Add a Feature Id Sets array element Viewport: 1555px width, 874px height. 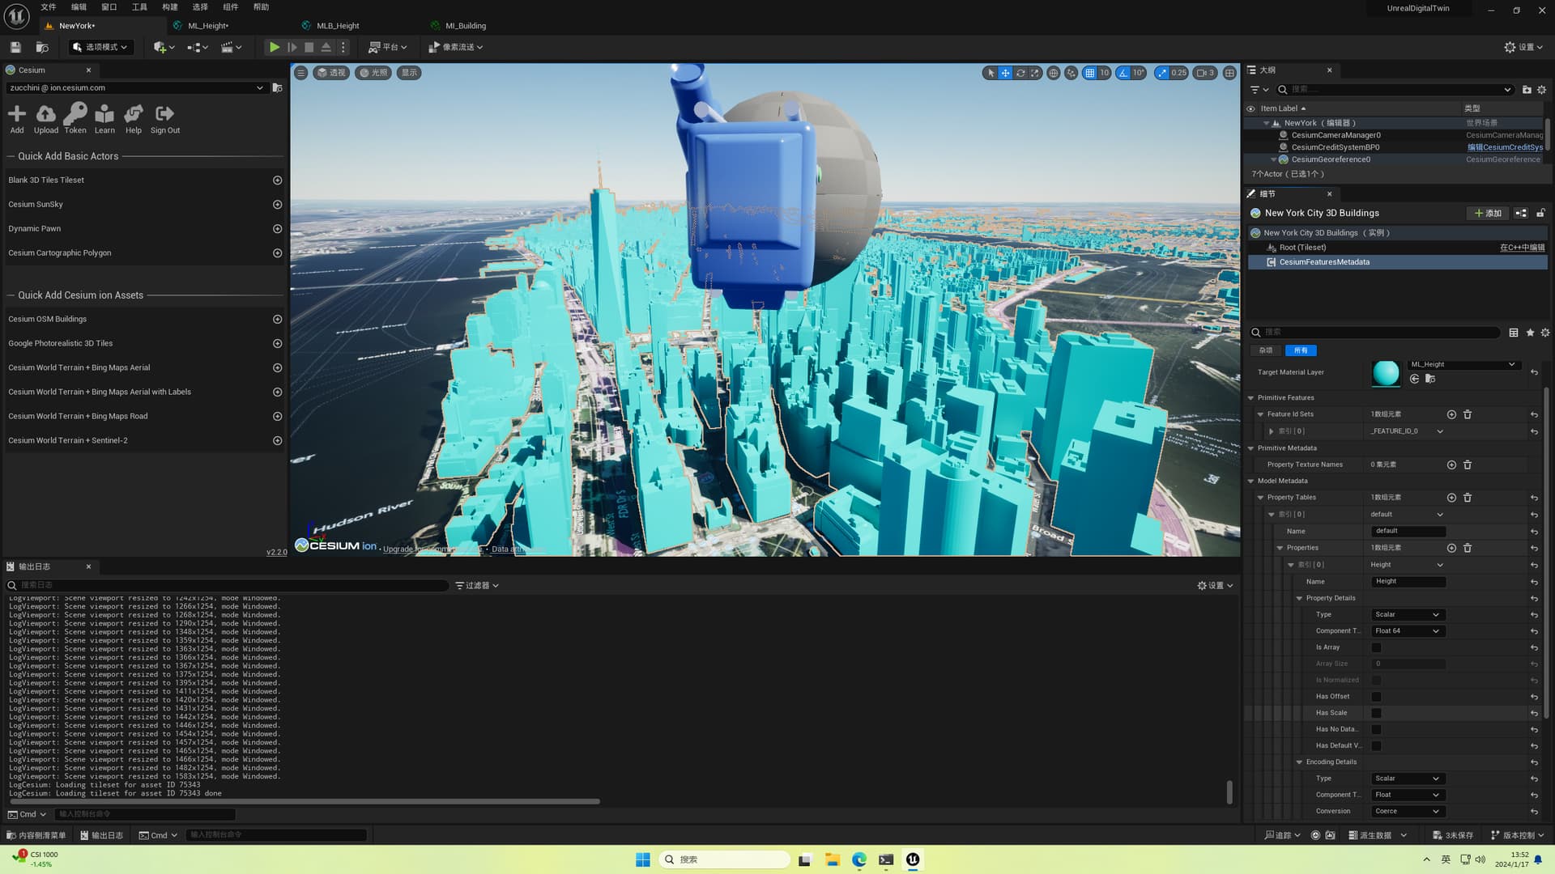[1451, 414]
